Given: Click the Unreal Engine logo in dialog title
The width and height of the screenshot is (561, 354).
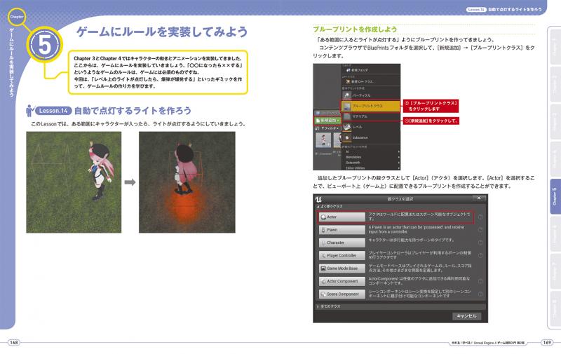Looking at the screenshot, I should [318, 199].
